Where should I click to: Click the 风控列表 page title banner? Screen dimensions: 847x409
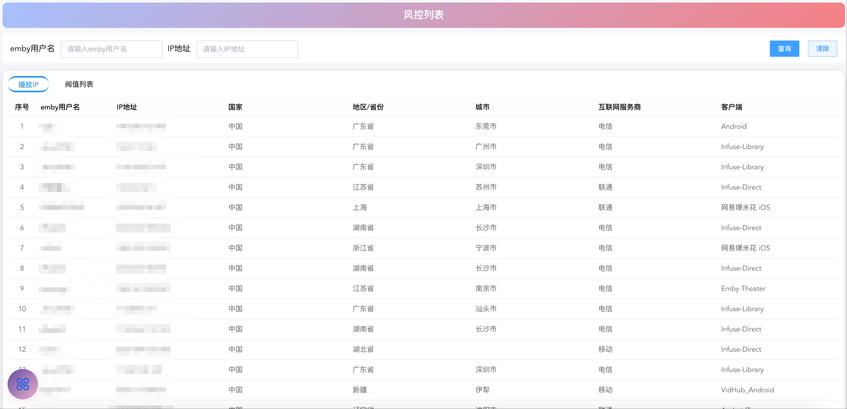(423, 15)
